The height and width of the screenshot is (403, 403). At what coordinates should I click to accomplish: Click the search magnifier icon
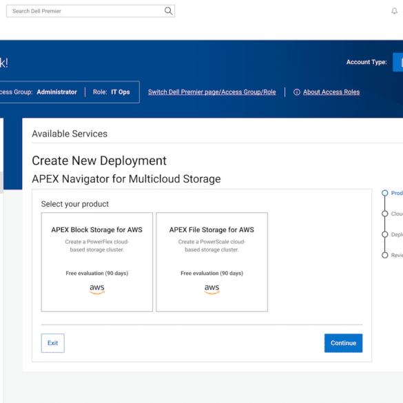168,11
